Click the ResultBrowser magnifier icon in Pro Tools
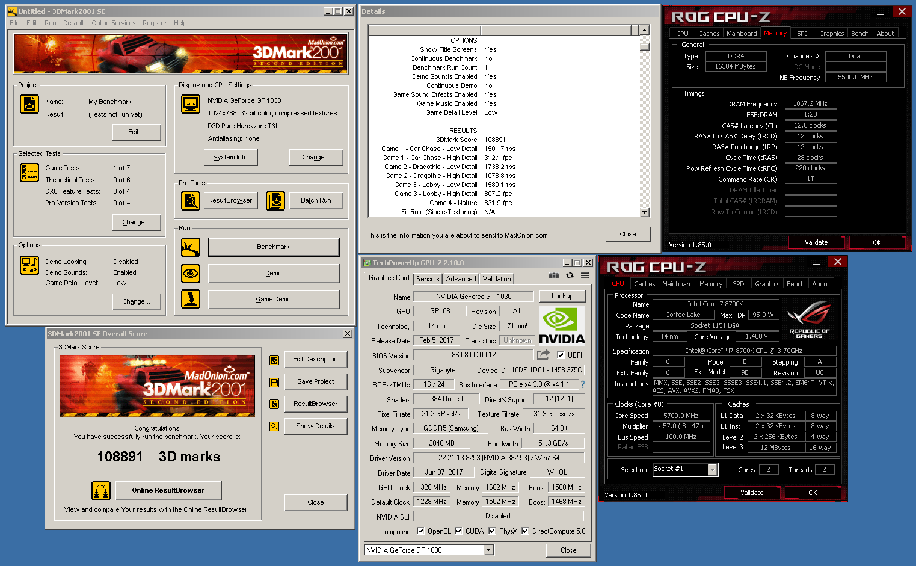Viewport: 916px width, 566px height. click(x=191, y=201)
